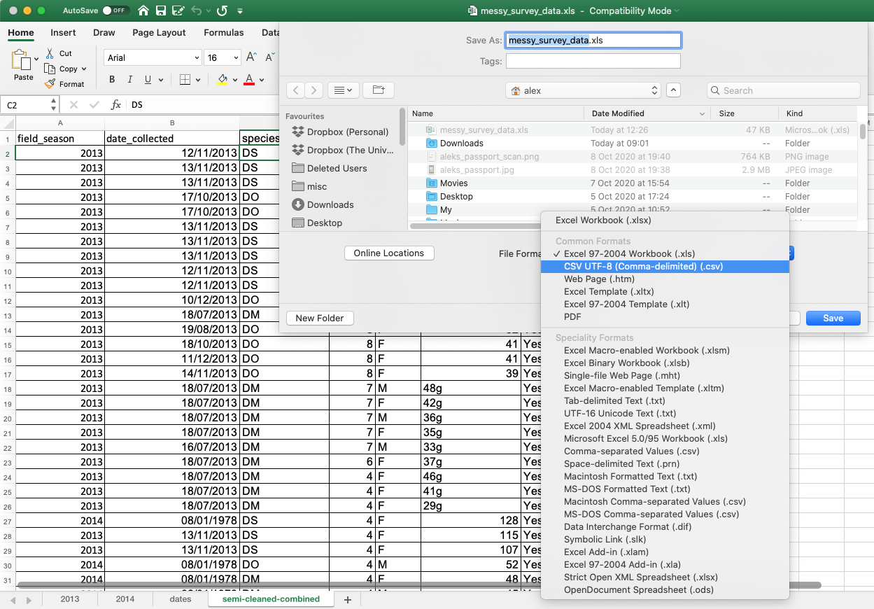This screenshot has height=609, width=874.
Task: Open the alex location dropdown
Action: point(583,90)
